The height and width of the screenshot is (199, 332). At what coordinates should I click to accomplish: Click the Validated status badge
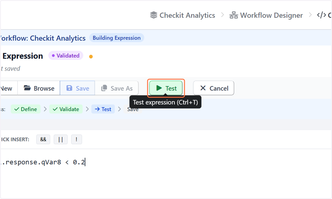tap(66, 56)
